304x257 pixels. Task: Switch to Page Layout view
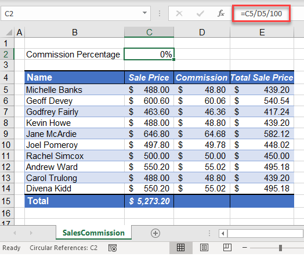[204, 248]
